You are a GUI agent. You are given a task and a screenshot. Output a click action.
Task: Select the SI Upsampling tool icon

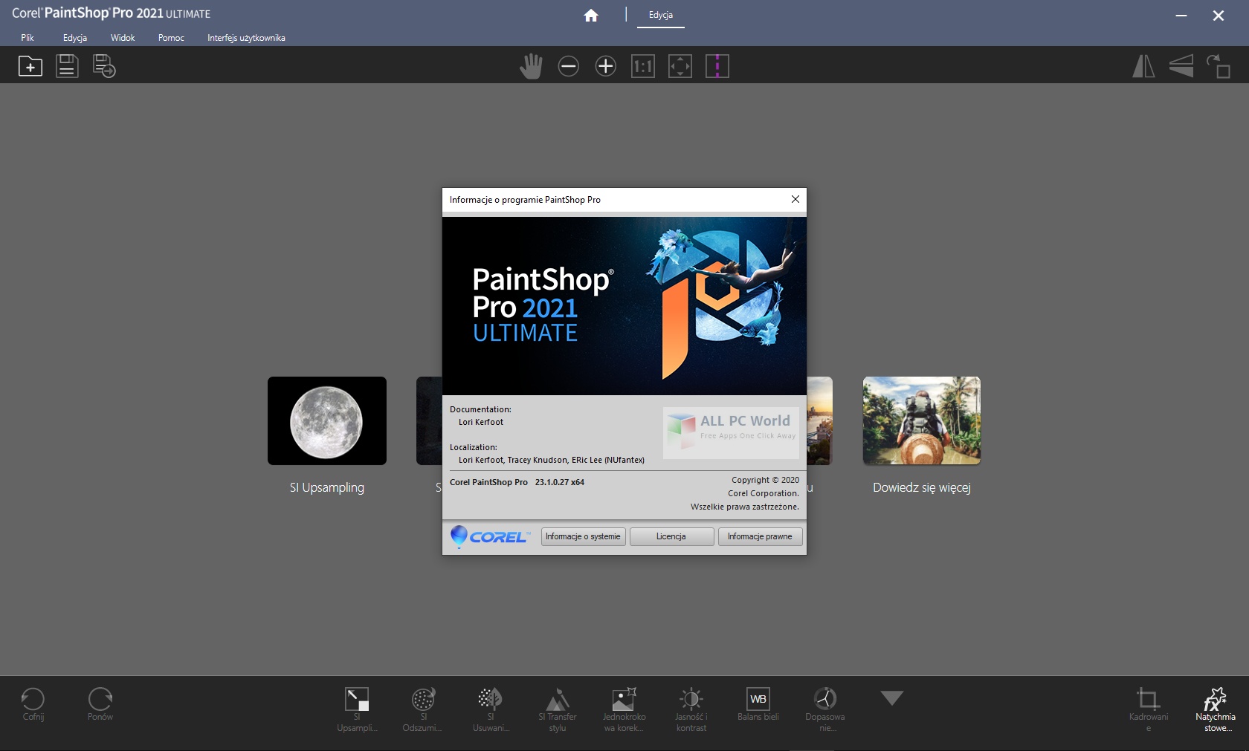[x=357, y=709]
